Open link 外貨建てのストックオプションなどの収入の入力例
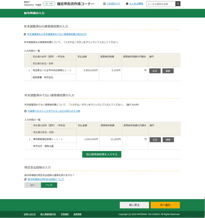The image size is (205, 218). (x=54, y=111)
